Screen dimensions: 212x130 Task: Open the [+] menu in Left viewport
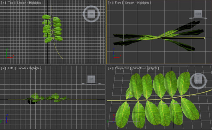(3, 68)
